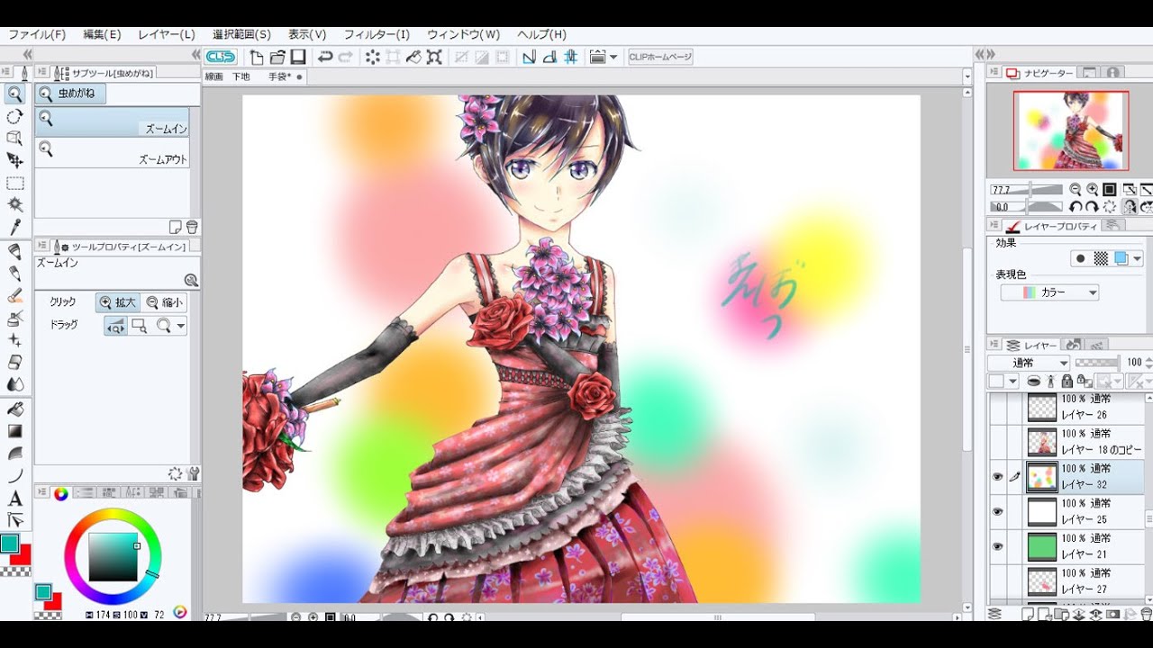
Task: Open the 通常 blending mode dropdown
Action: [1028, 363]
